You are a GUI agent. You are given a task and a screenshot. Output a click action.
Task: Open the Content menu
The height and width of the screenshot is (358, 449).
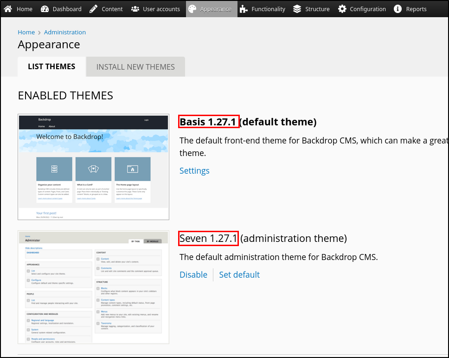(x=112, y=9)
